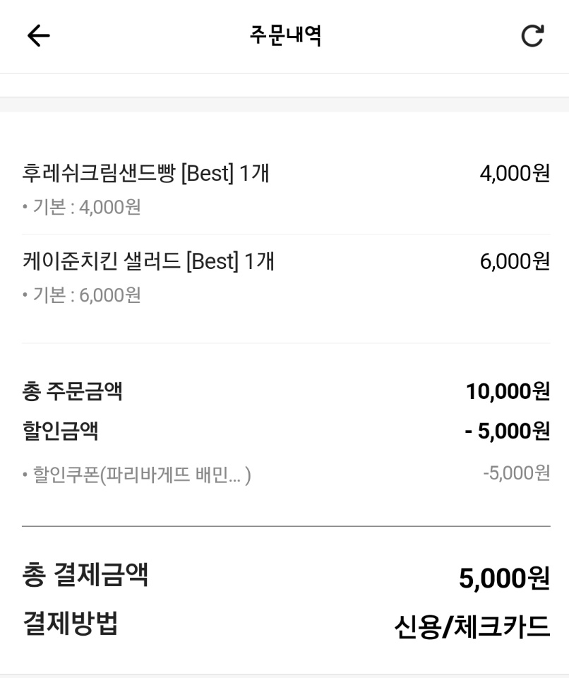Tap the 10,000원 total order amount
The height and width of the screenshot is (678, 569).
coord(507,391)
